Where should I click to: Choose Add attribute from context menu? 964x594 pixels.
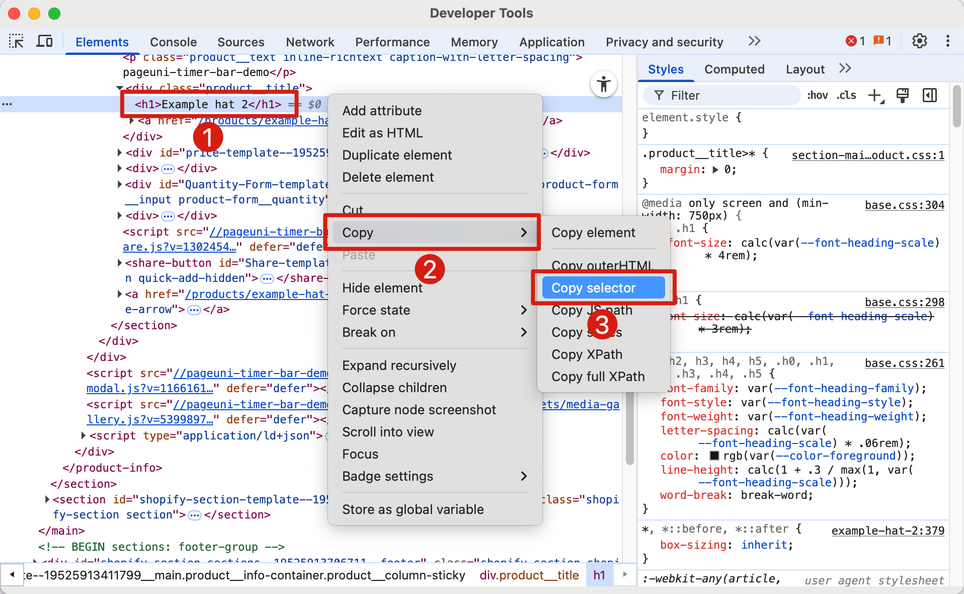(x=435, y=111)
